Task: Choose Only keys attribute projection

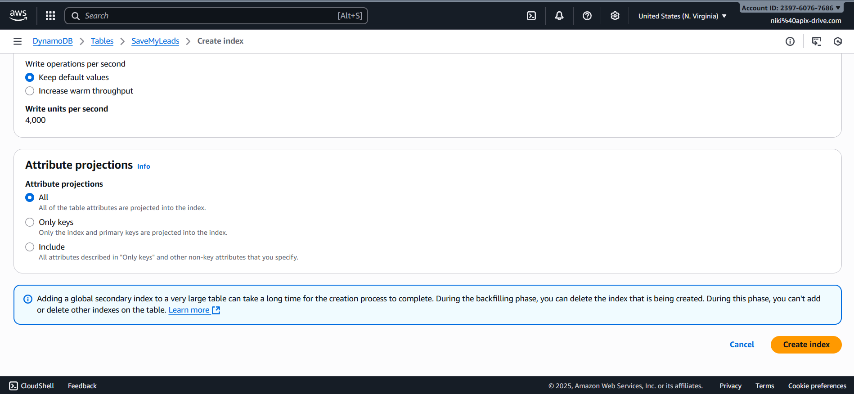Action: pos(30,222)
